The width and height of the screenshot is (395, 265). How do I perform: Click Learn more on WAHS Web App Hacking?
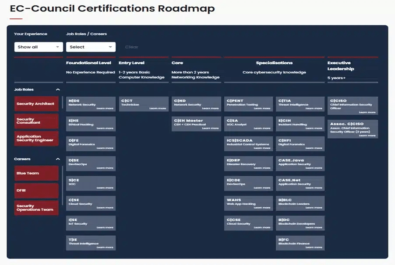pos(262,208)
